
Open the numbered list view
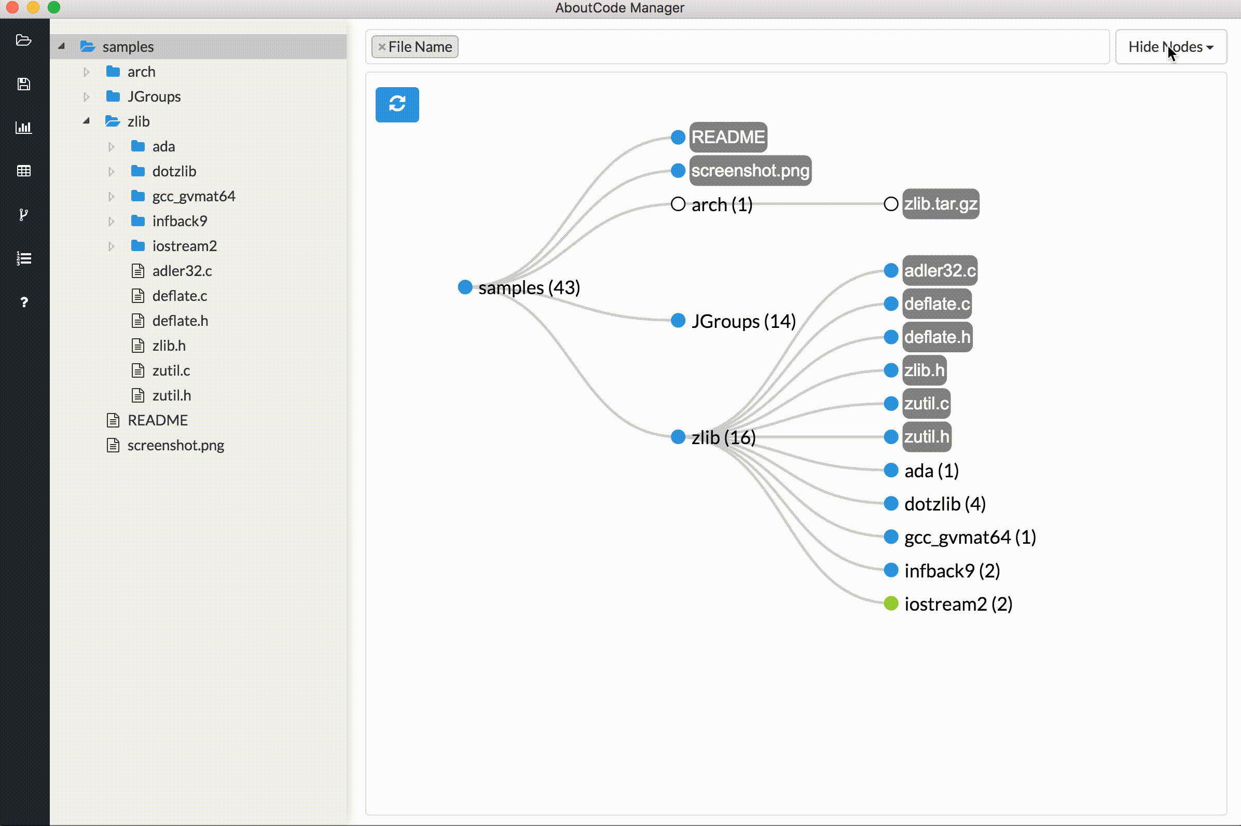click(x=24, y=258)
